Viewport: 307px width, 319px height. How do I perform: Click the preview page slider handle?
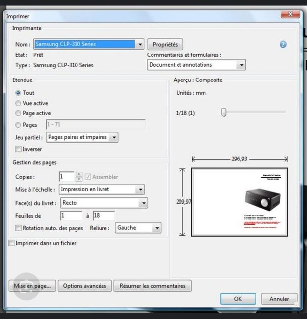(x=224, y=112)
